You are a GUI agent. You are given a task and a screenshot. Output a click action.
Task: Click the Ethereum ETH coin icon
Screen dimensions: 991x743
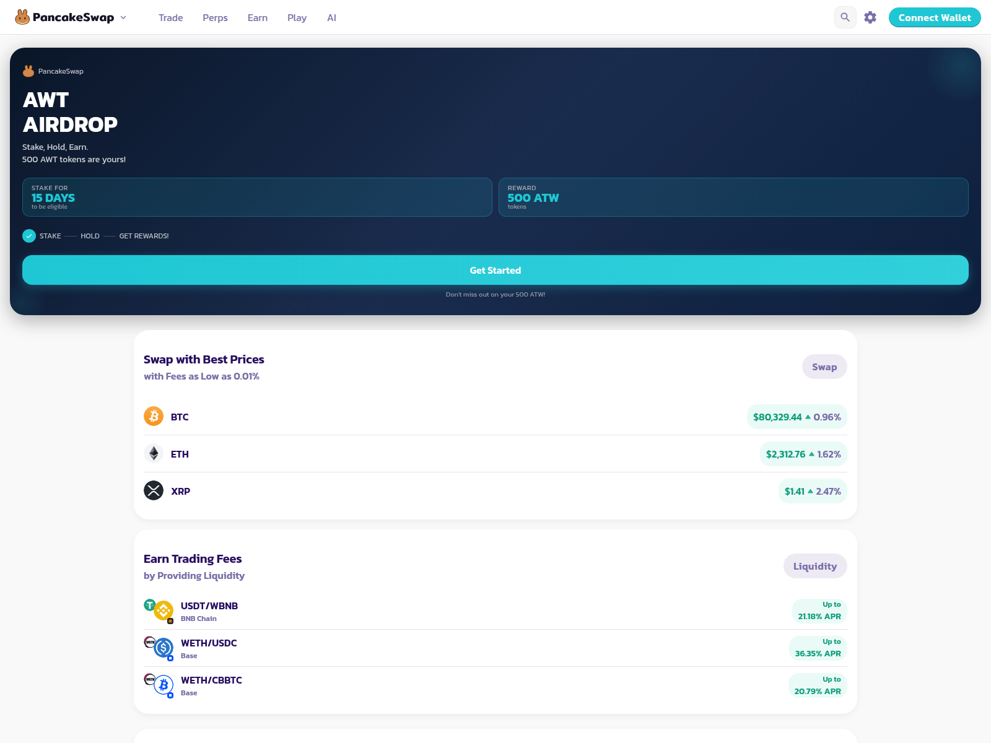[154, 453]
